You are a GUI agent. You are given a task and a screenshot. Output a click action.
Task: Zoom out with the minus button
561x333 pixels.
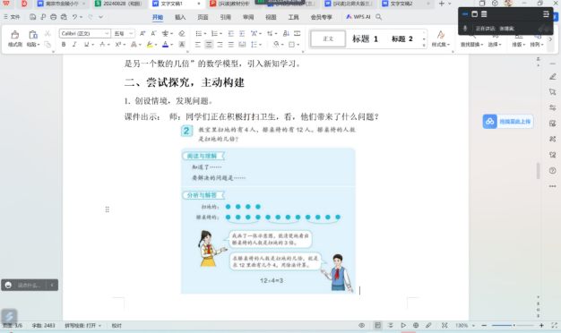[484, 326]
